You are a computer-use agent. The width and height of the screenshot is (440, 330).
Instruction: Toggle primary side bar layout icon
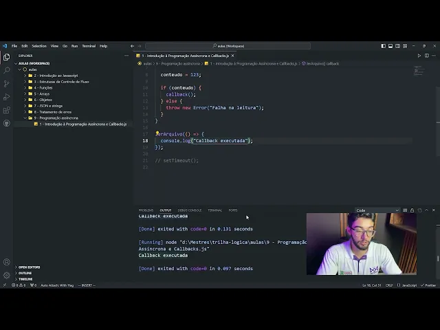384,46
